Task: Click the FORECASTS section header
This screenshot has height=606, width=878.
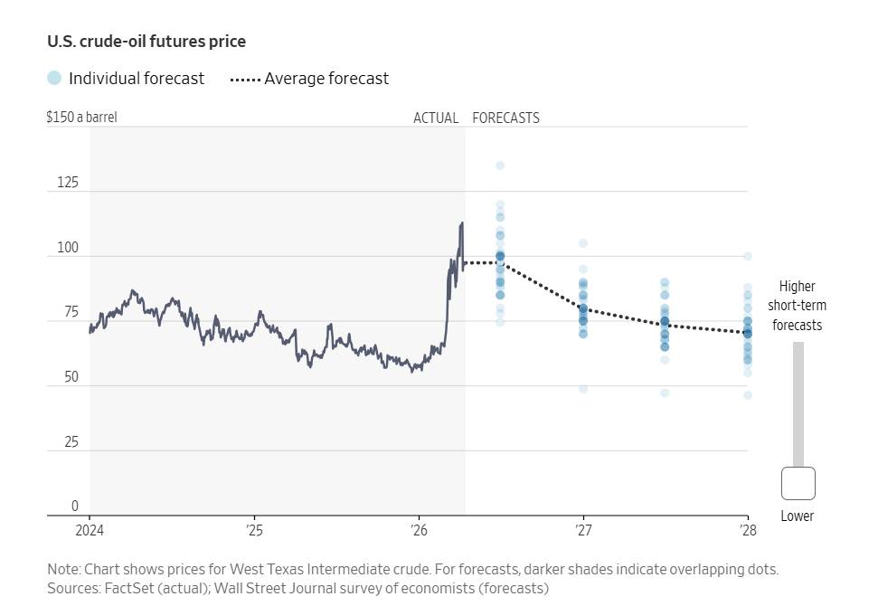Action: click(x=505, y=118)
